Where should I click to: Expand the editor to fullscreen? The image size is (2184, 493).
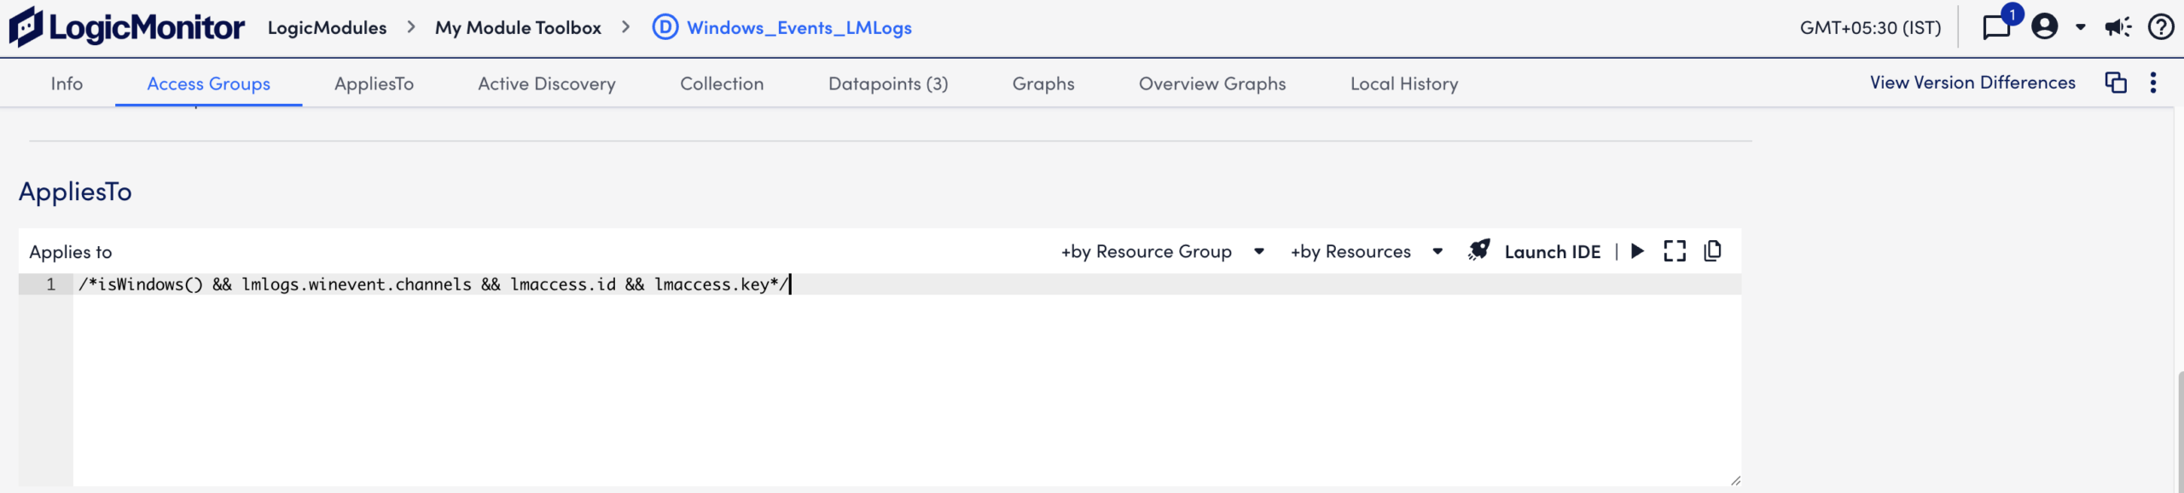(1675, 251)
